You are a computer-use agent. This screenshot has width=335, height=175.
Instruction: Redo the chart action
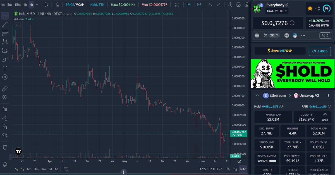point(219,4)
